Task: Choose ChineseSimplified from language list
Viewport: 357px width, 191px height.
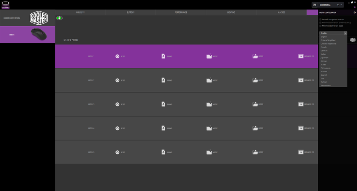Action: [333, 40]
